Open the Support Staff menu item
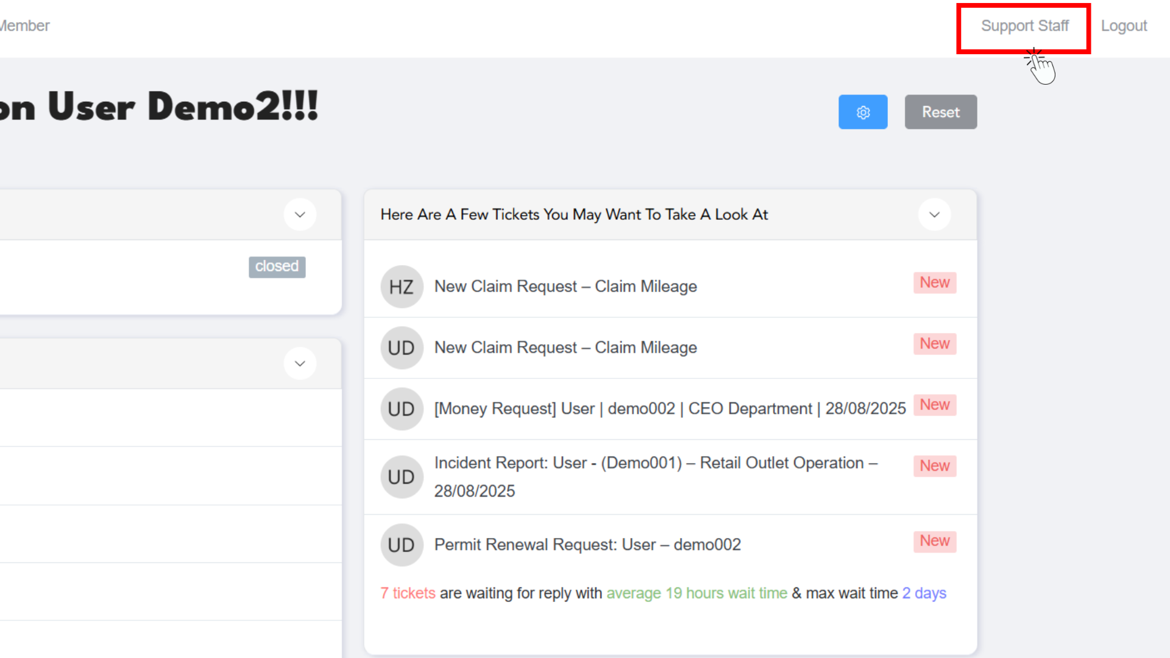 click(x=1024, y=26)
